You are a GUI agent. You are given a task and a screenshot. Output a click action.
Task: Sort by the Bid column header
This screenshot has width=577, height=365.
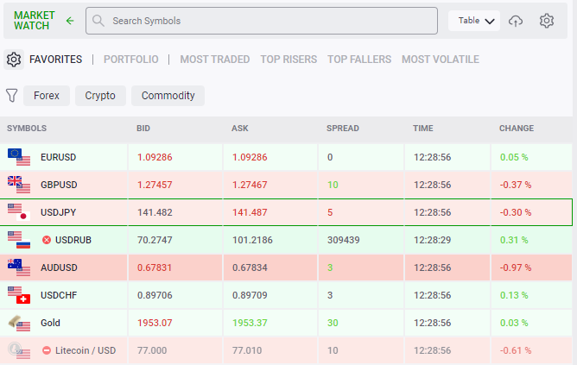click(x=143, y=129)
